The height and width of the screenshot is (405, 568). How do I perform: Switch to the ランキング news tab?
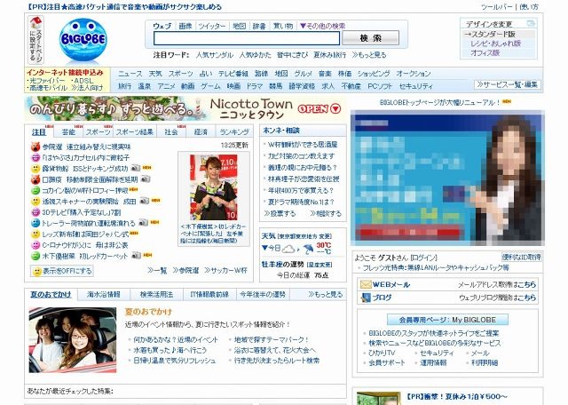[x=234, y=132]
